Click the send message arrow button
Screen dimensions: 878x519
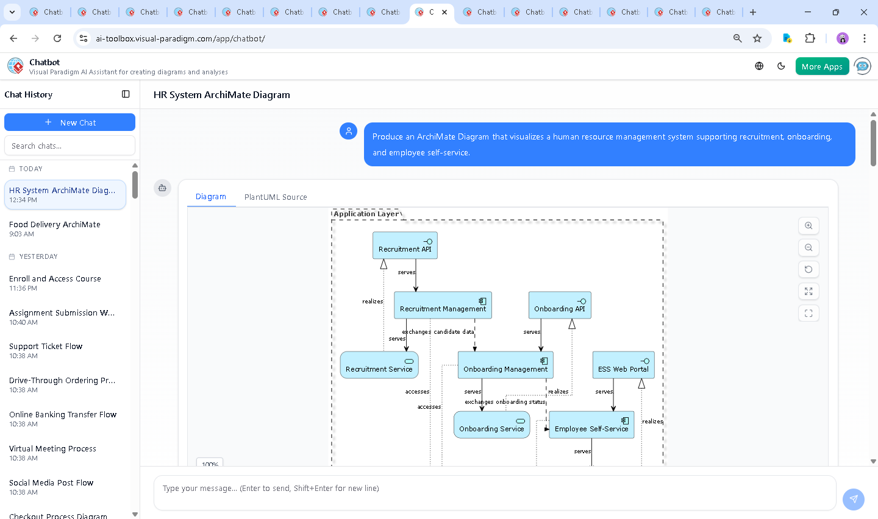853,499
